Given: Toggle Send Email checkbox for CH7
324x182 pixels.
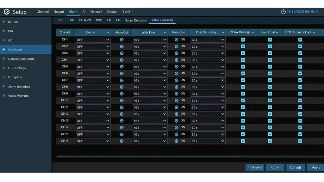Looking at the screenshot, I should (270, 80).
